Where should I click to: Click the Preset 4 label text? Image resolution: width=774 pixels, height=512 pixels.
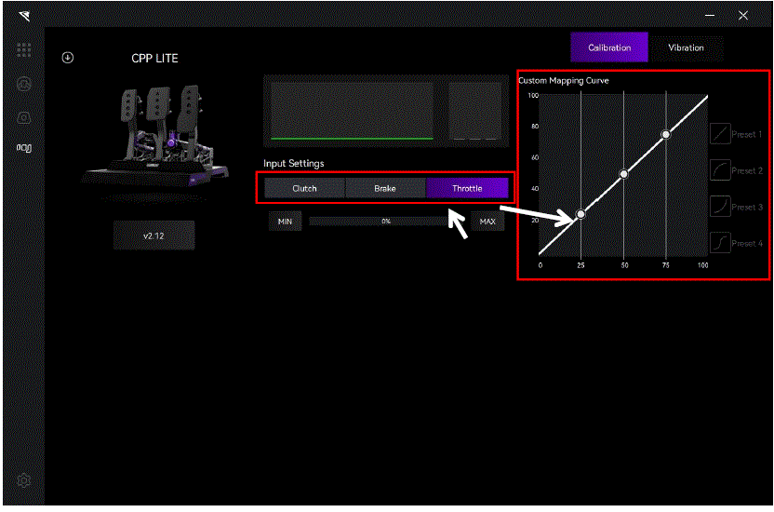click(x=747, y=243)
